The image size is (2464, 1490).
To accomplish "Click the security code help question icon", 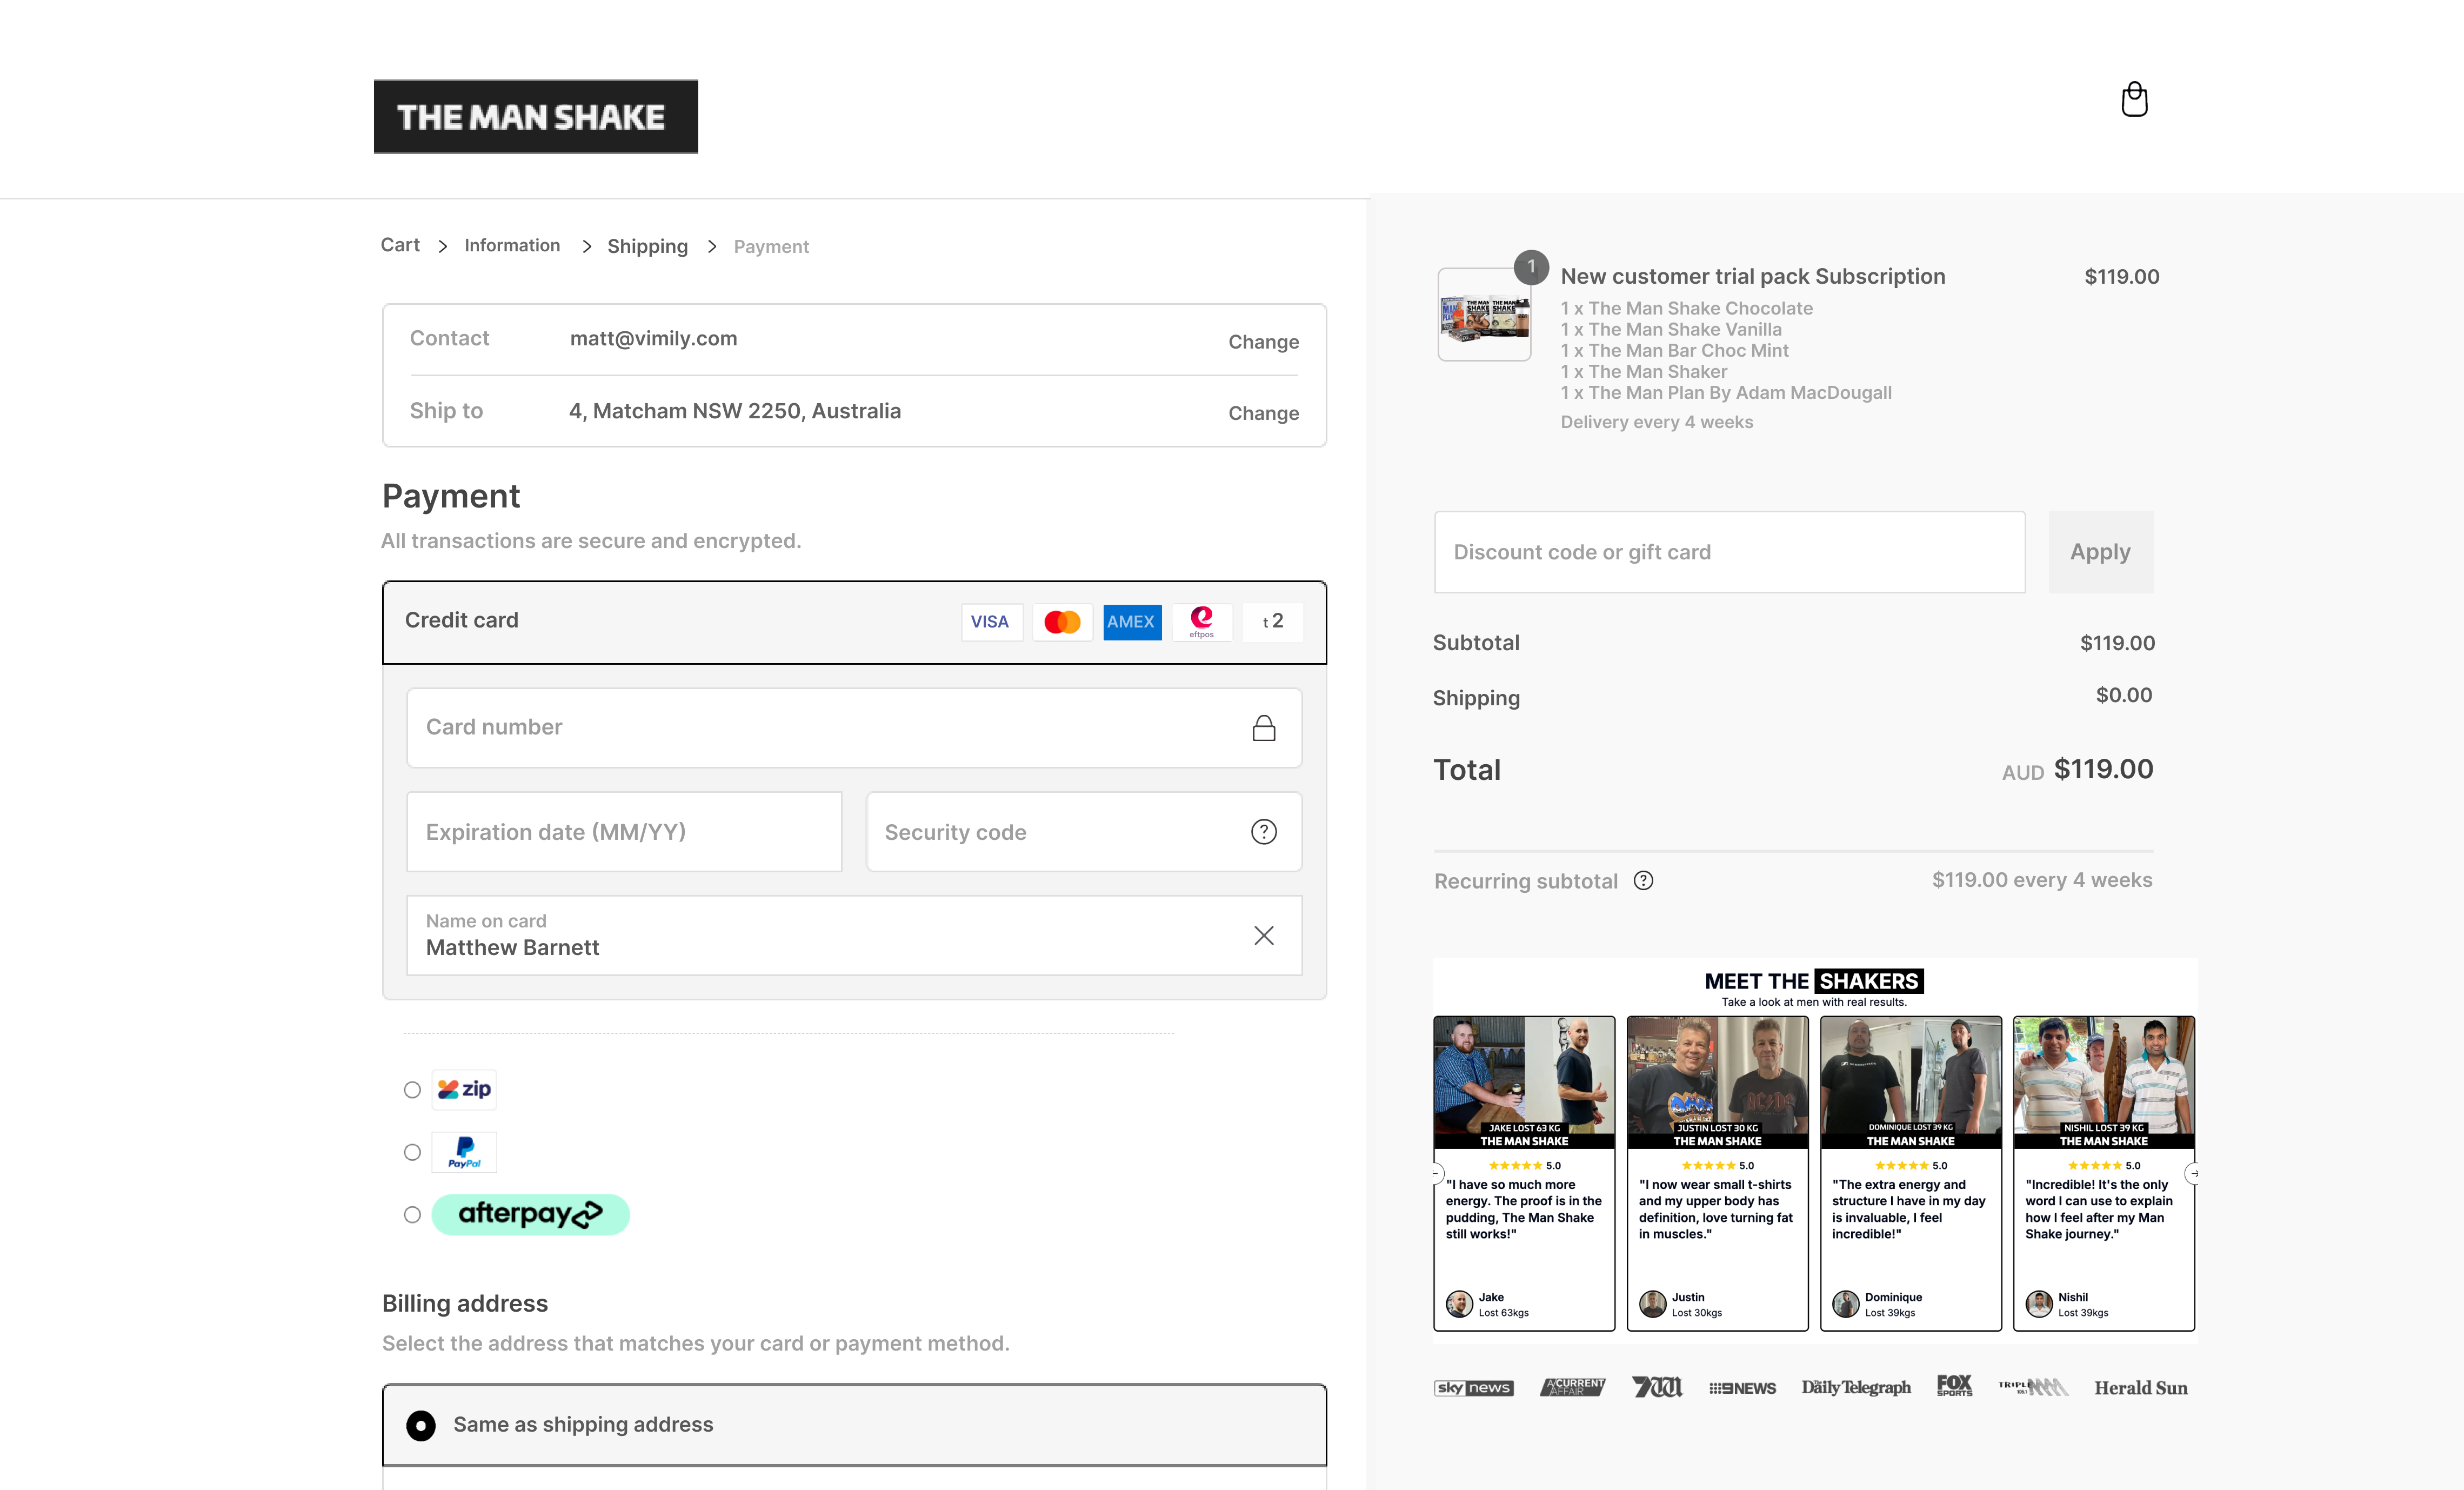I will click(1263, 832).
